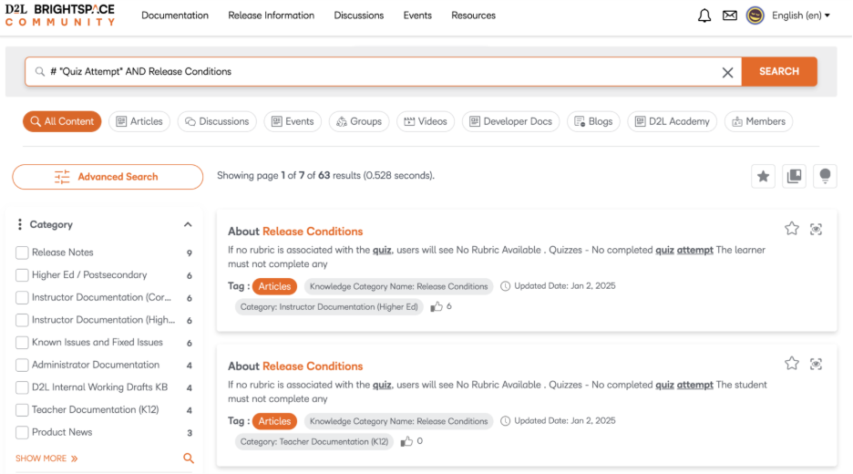Check the Teacher Documentation (K12) filter checkbox
The width and height of the screenshot is (853, 474).
point(22,410)
